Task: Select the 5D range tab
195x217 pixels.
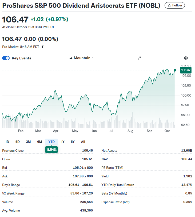Action: click(18, 142)
